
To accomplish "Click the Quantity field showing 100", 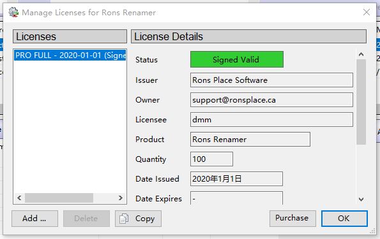I will tap(211, 159).
